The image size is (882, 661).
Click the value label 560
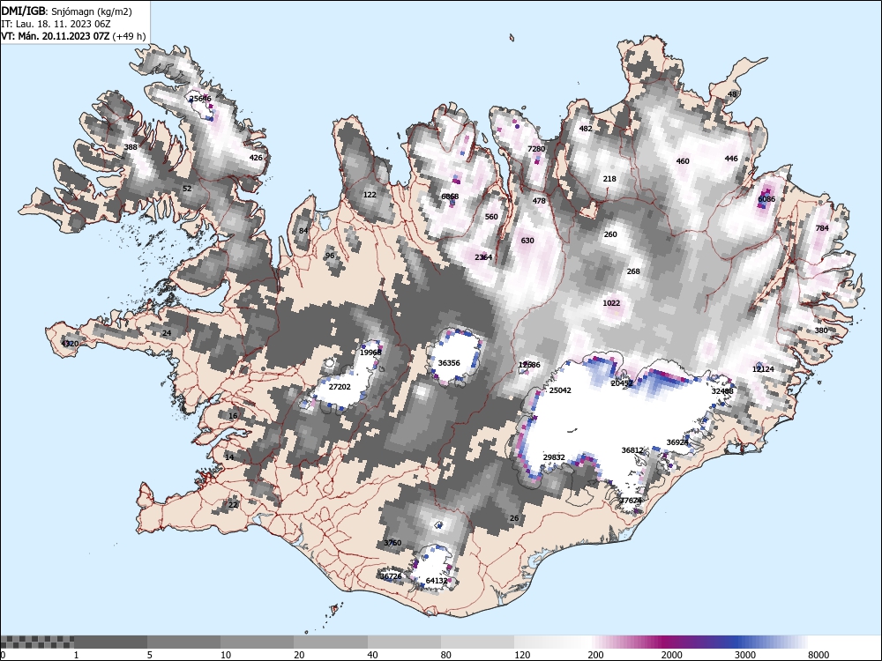click(x=491, y=217)
